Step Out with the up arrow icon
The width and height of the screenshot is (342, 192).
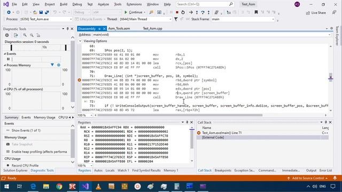(x=208, y=12)
